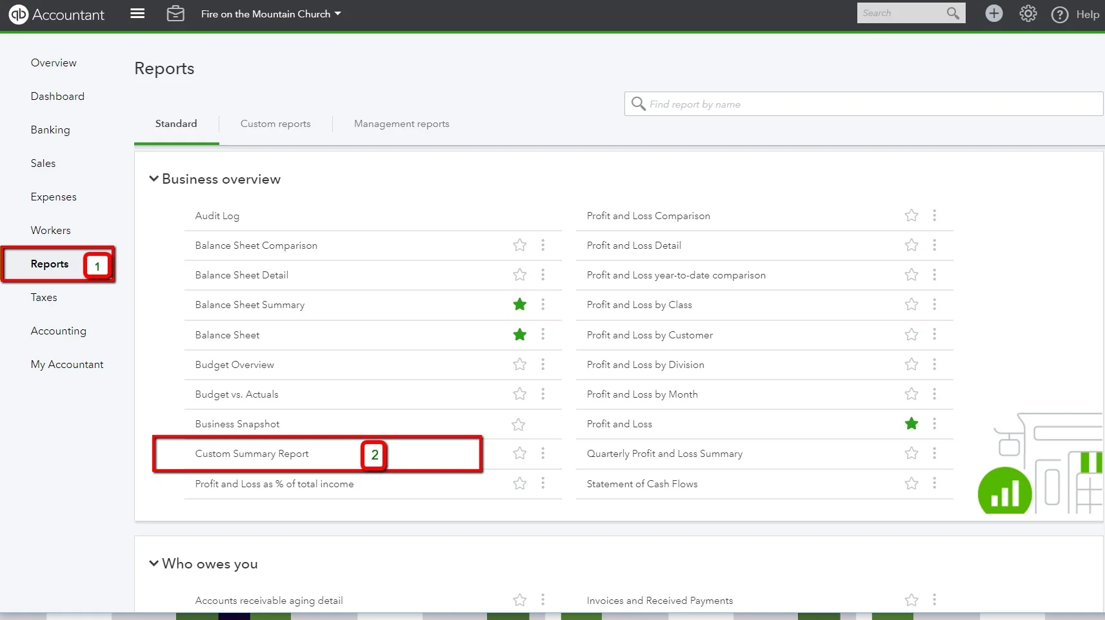The width and height of the screenshot is (1105, 620).
Task: Open options for Quarterly Profit and Loss Summary
Action: tap(934, 453)
